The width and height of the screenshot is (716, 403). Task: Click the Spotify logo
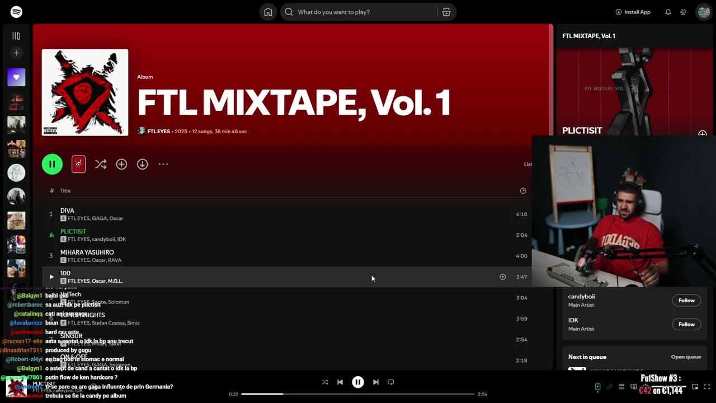[16, 12]
